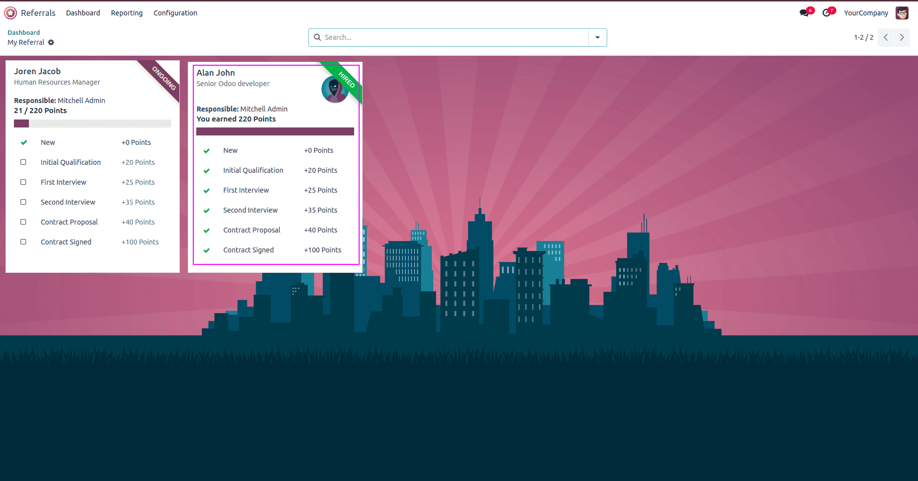Expand the search options dropdown arrow

coord(597,37)
